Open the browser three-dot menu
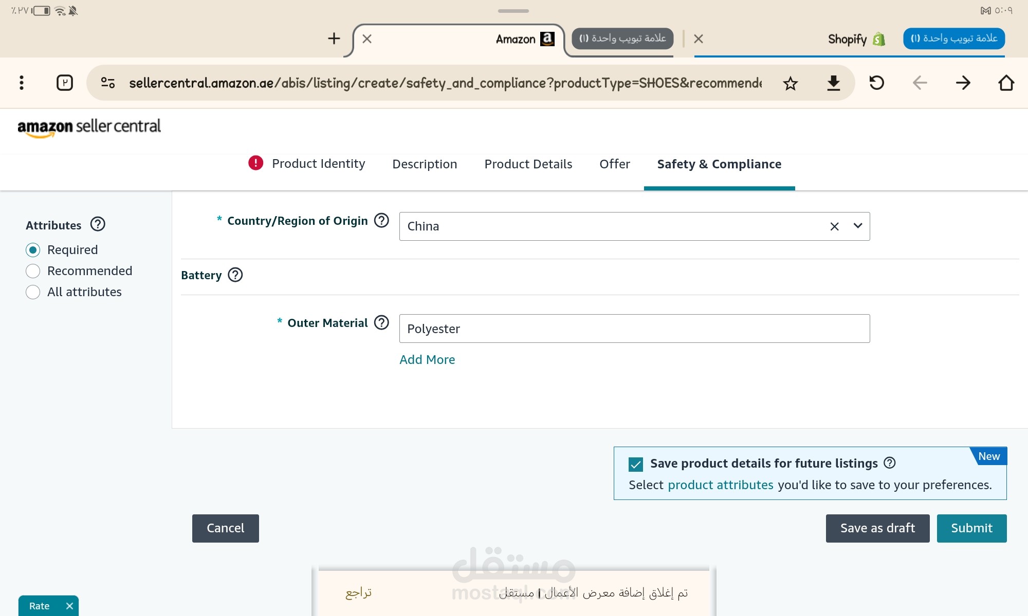This screenshot has width=1028, height=616. (x=21, y=83)
